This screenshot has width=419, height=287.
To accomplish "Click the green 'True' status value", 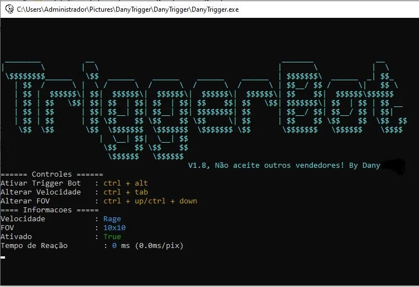I will (112, 237).
